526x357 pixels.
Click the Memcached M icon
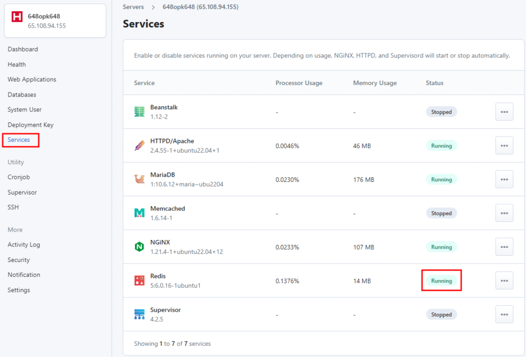coord(139,213)
